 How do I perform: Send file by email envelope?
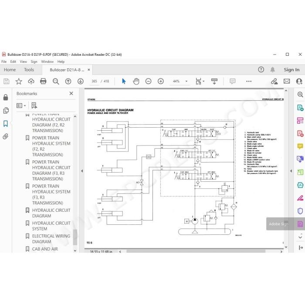click(x=287, y=81)
